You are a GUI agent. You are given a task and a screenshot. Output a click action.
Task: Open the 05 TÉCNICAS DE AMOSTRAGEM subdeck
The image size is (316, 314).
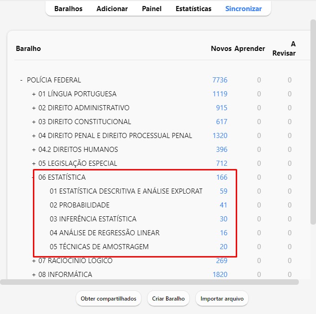99,246
